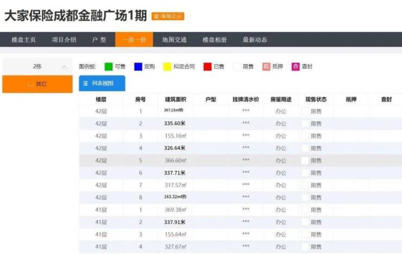Image resolution: width=402 pixels, height=254 pixels.
Task: Go to the 地图交通 tab
Action: tap(174, 40)
